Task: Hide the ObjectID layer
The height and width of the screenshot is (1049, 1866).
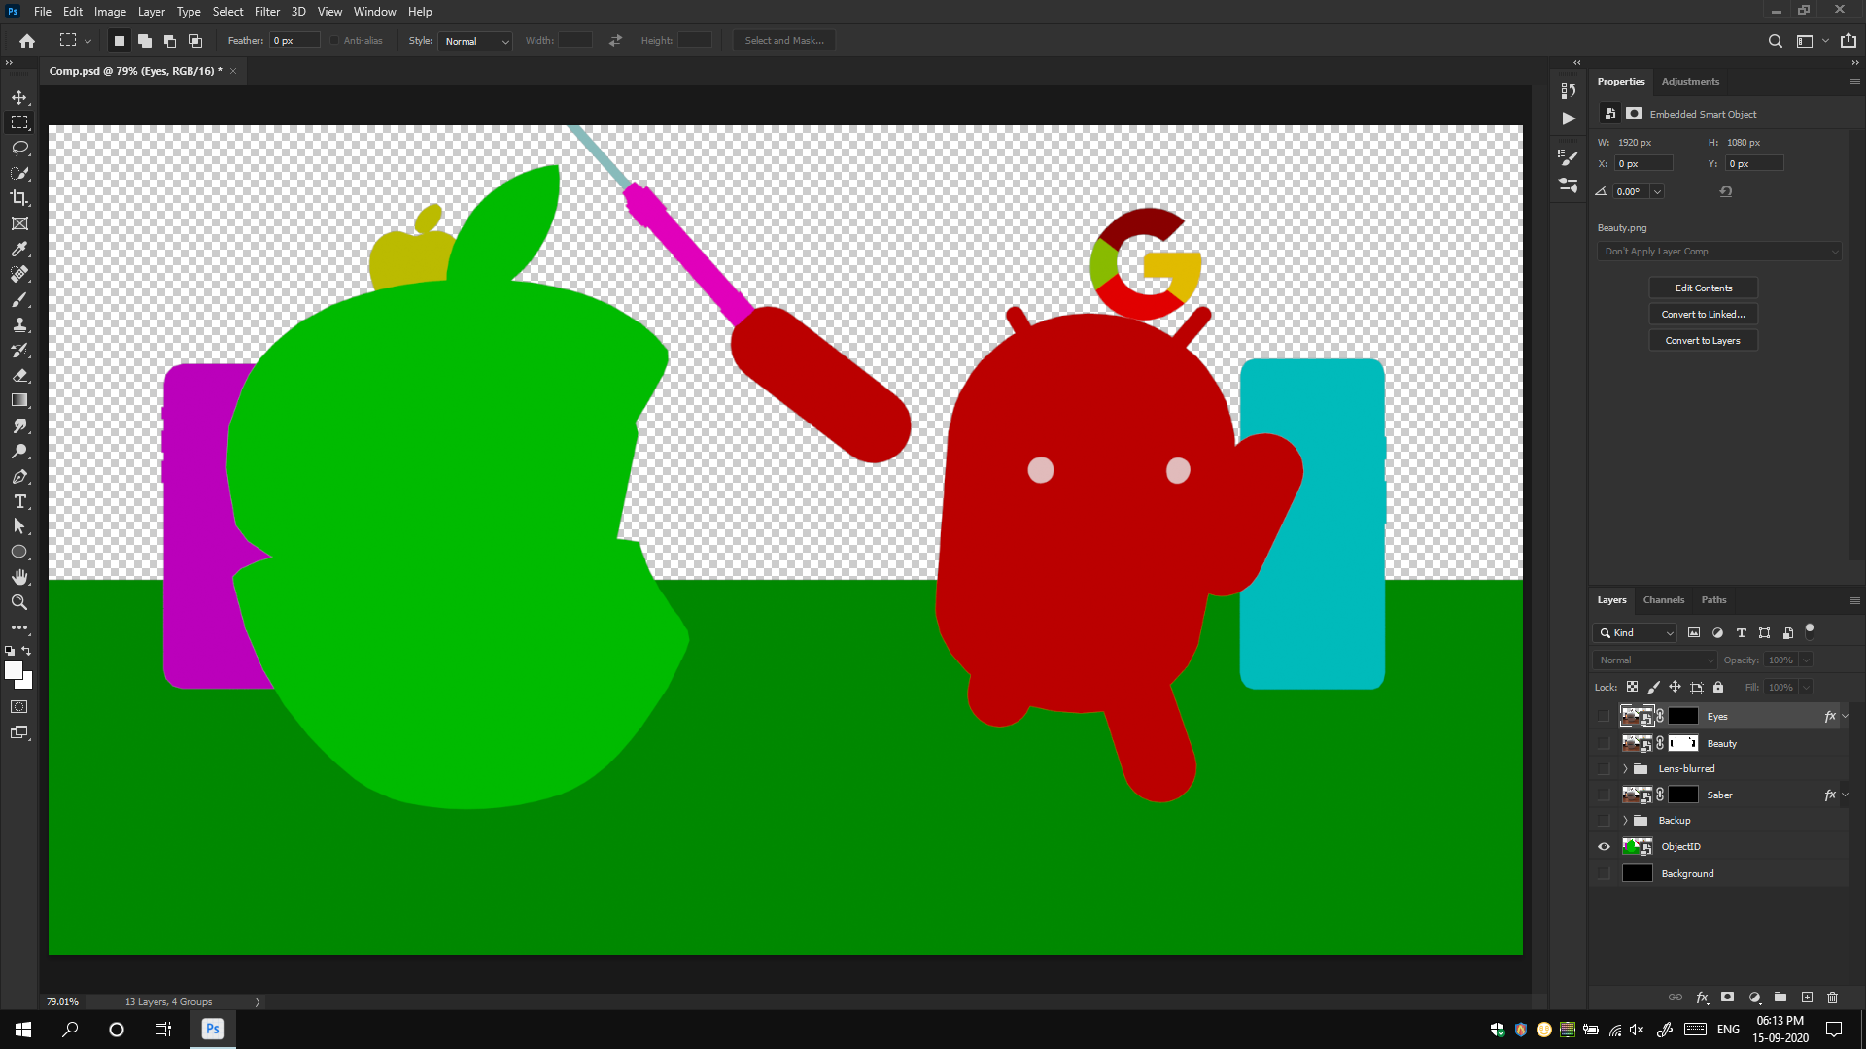Action: pos(1604,846)
